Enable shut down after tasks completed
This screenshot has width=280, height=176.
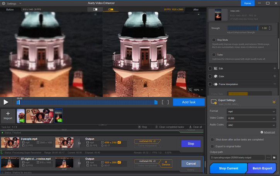tap(212, 139)
